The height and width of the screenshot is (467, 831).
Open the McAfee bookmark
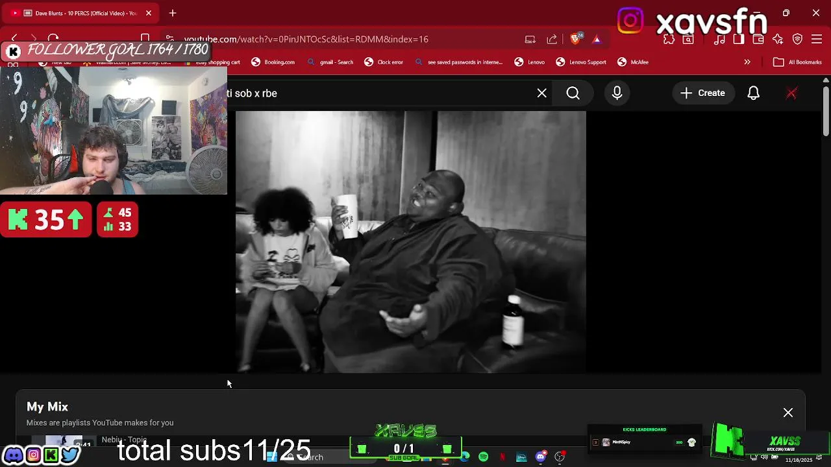coord(633,62)
